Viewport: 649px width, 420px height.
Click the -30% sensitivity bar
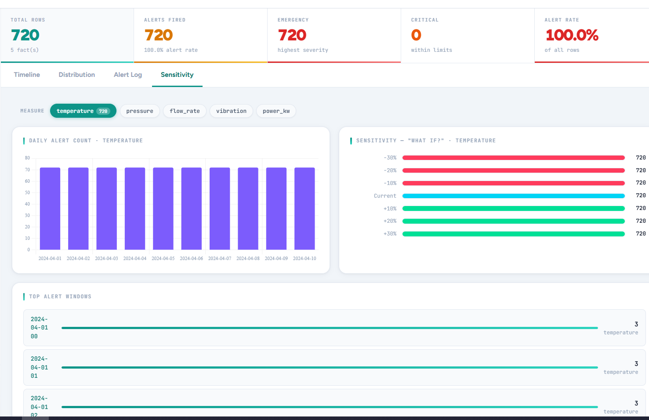[513, 157]
